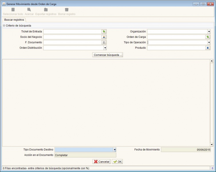Open the Orden Distribución dropdown arrow
216x172 pixels.
pos(105,48)
